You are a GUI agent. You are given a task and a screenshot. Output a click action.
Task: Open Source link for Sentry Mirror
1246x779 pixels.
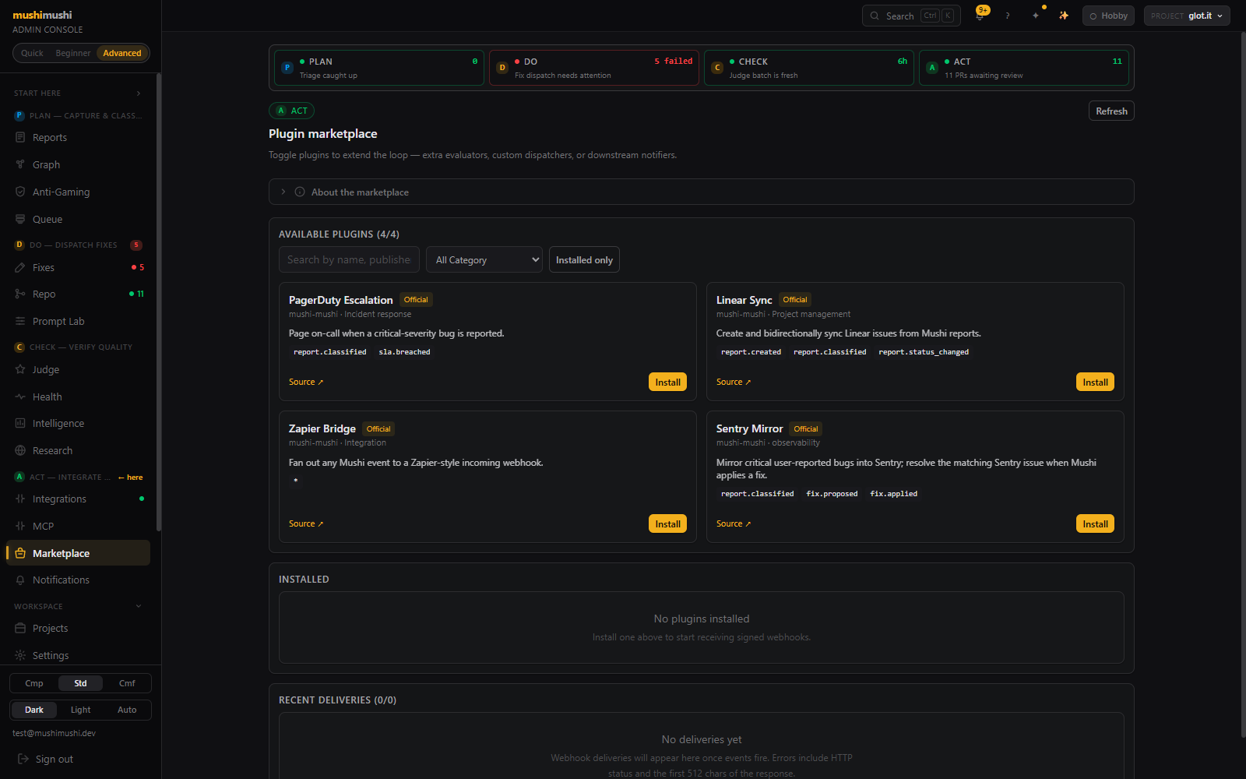[x=734, y=523]
